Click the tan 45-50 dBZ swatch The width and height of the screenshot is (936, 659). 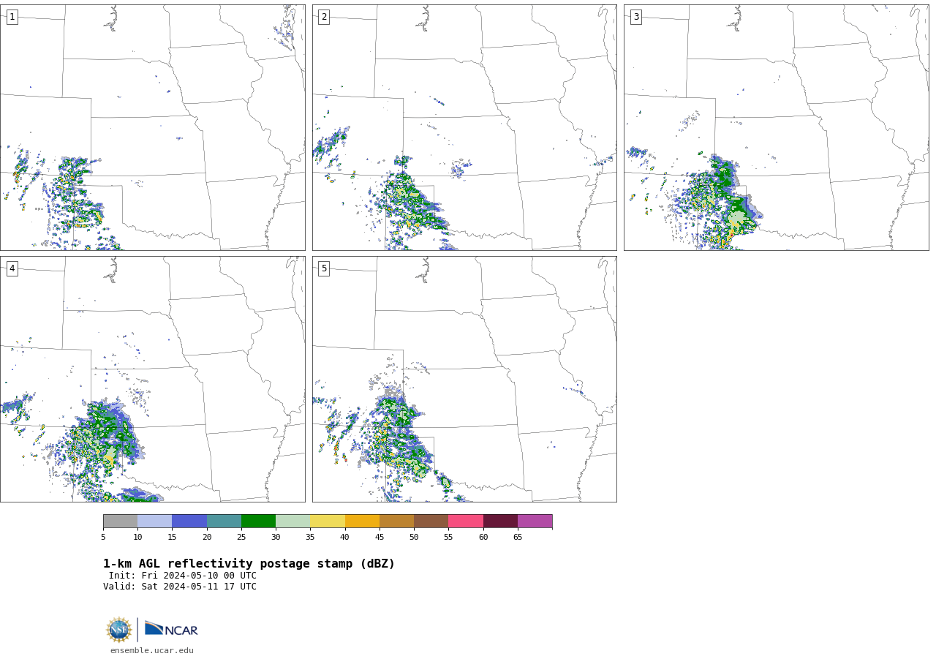pyautogui.click(x=396, y=521)
